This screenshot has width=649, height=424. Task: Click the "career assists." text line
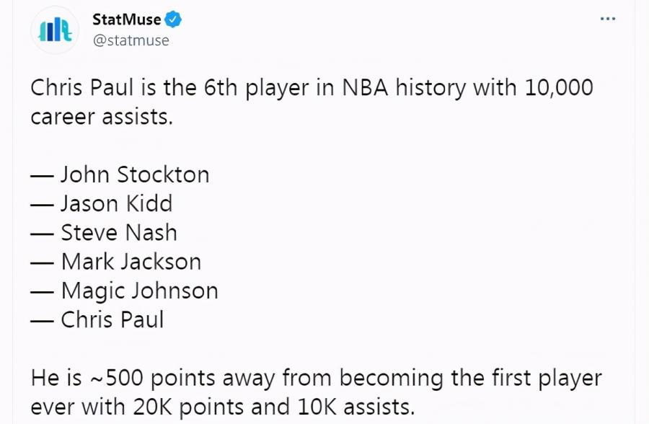click(102, 117)
